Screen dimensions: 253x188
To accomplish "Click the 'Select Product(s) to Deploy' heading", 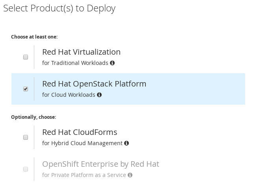I will pos(59,8).
